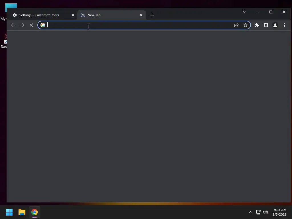Image resolution: width=292 pixels, height=219 pixels.
Task: Open File Explorer from the taskbar
Action: [x=22, y=212]
